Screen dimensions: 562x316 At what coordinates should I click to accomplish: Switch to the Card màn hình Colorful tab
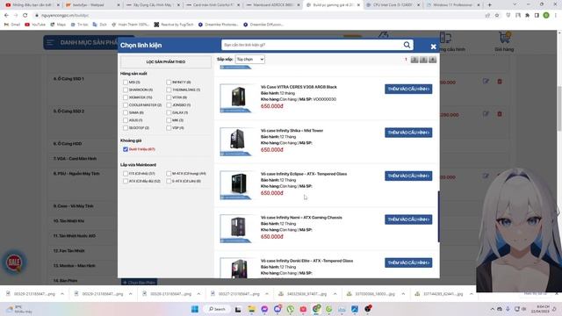click(213, 5)
